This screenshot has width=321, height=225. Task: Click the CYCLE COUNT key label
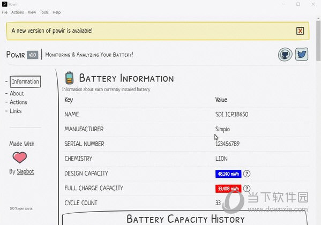[81, 203]
